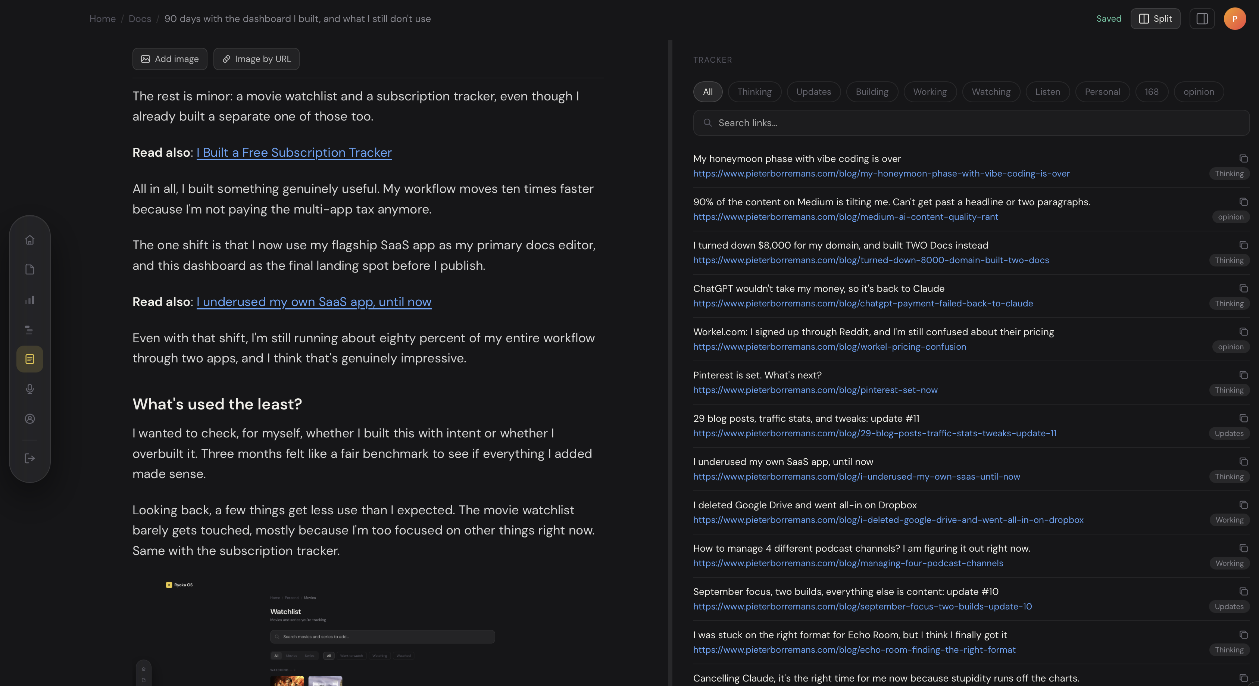Copy link for 'I turned down $8,000' post

[x=1243, y=245]
